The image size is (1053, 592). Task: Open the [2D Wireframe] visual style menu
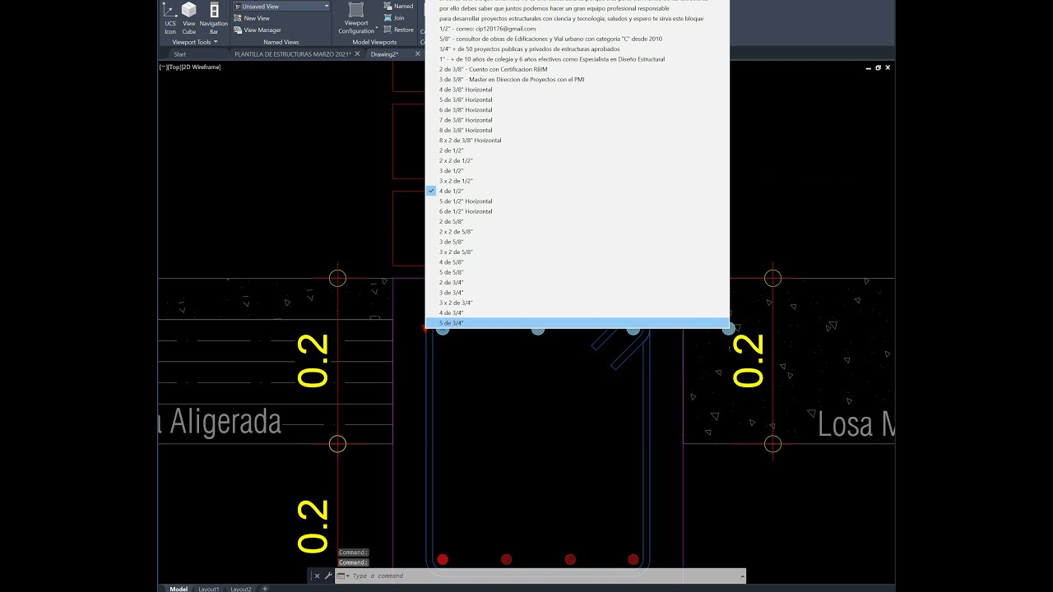(201, 67)
